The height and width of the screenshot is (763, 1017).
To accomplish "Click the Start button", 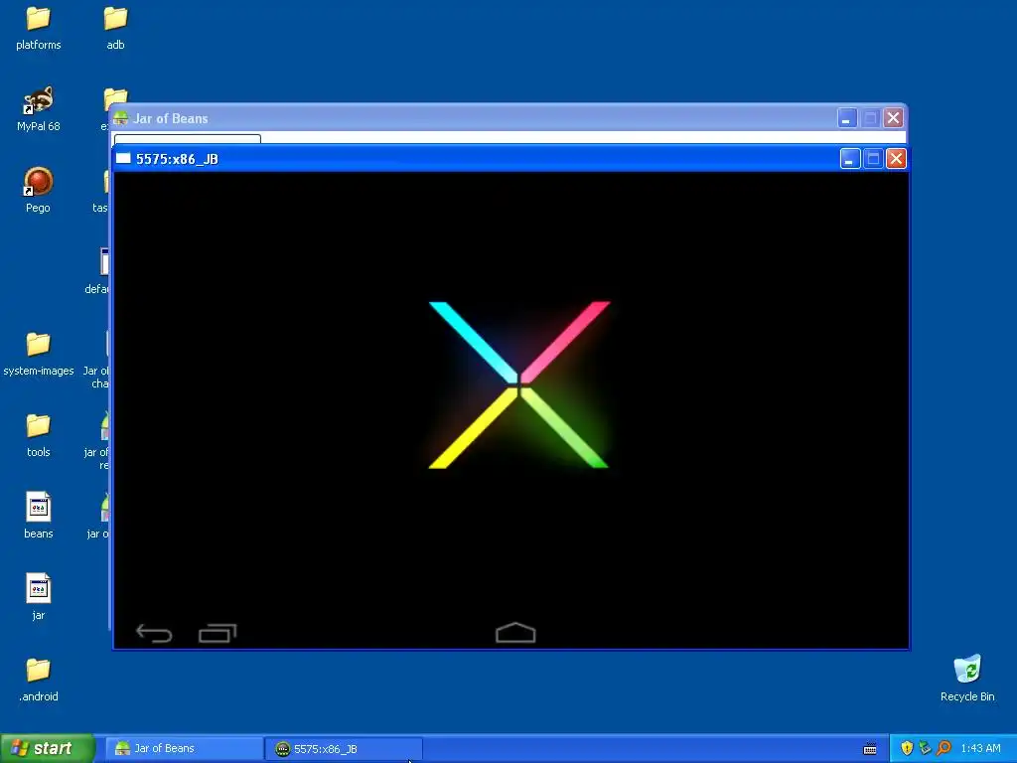I will click(x=48, y=748).
